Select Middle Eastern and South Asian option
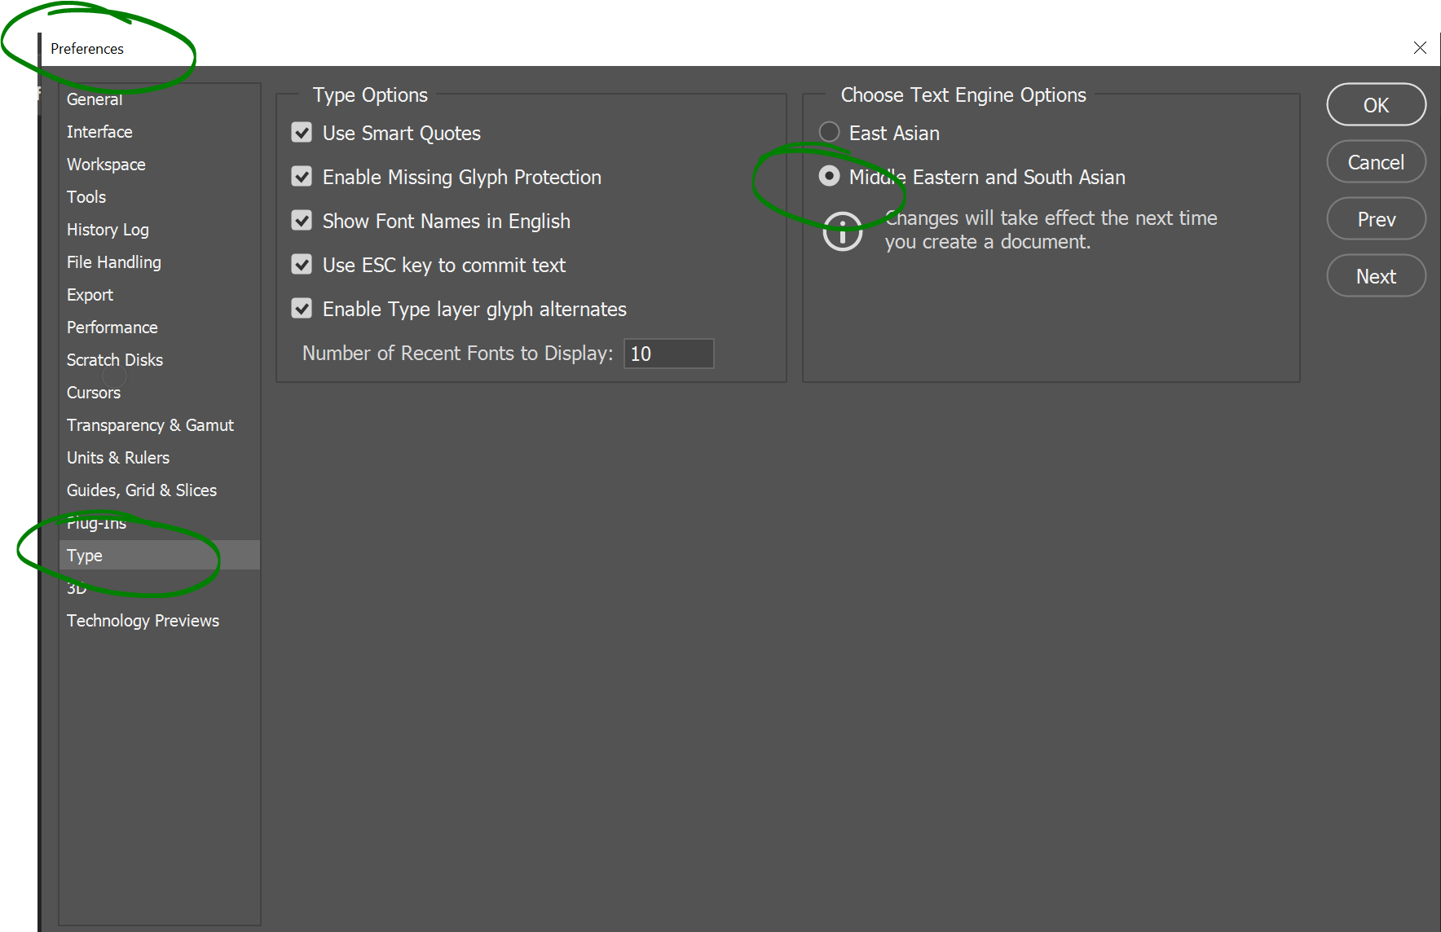This screenshot has width=1441, height=932. (829, 176)
